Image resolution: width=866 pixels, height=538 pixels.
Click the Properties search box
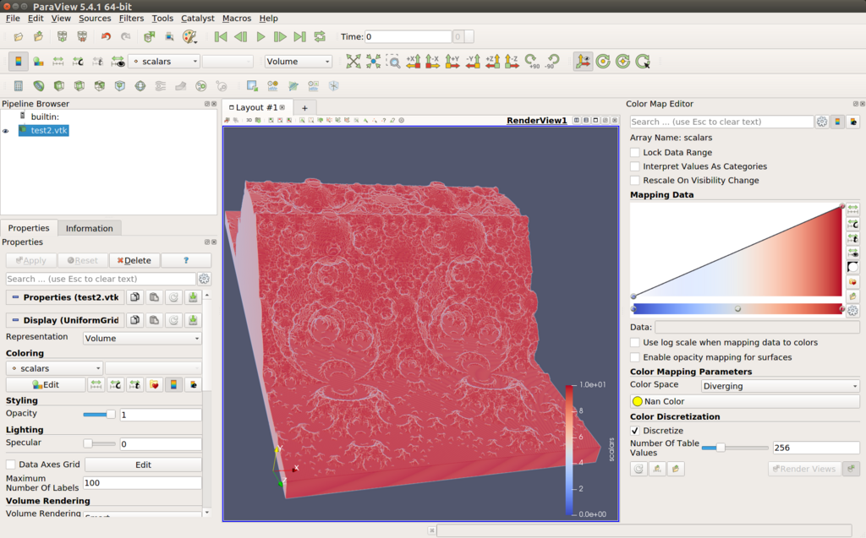(x=101, y=279)
